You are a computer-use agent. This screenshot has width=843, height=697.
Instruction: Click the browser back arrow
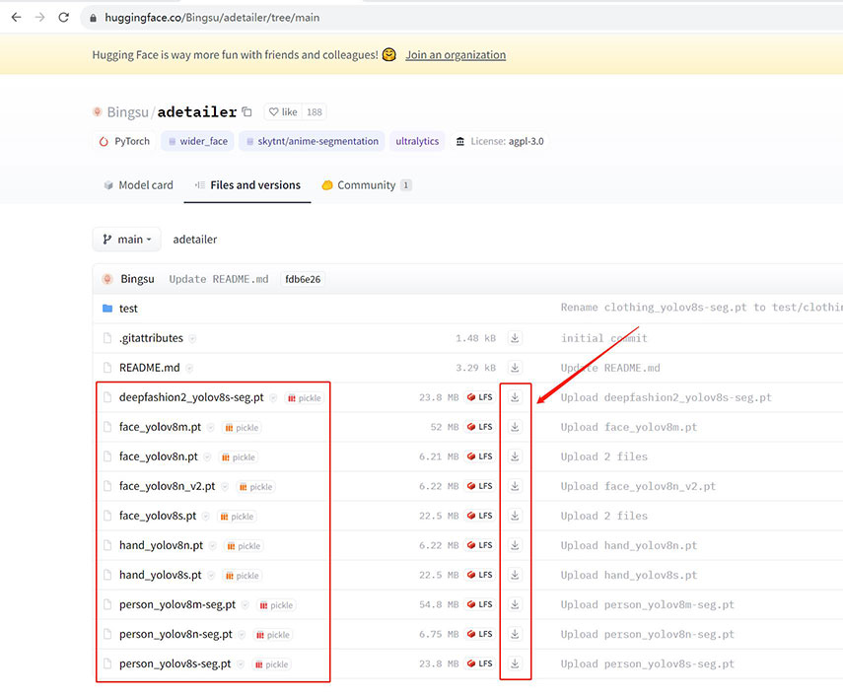(x=16, y=18)
